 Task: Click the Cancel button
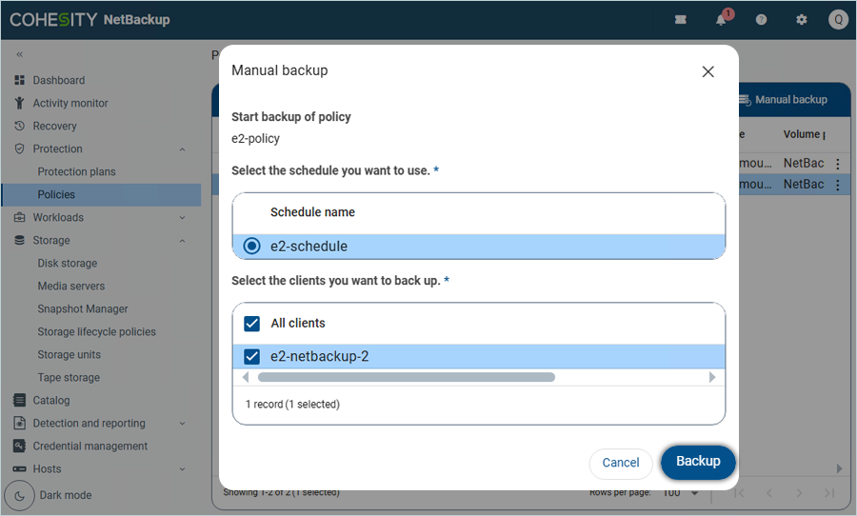pos(621,463)
